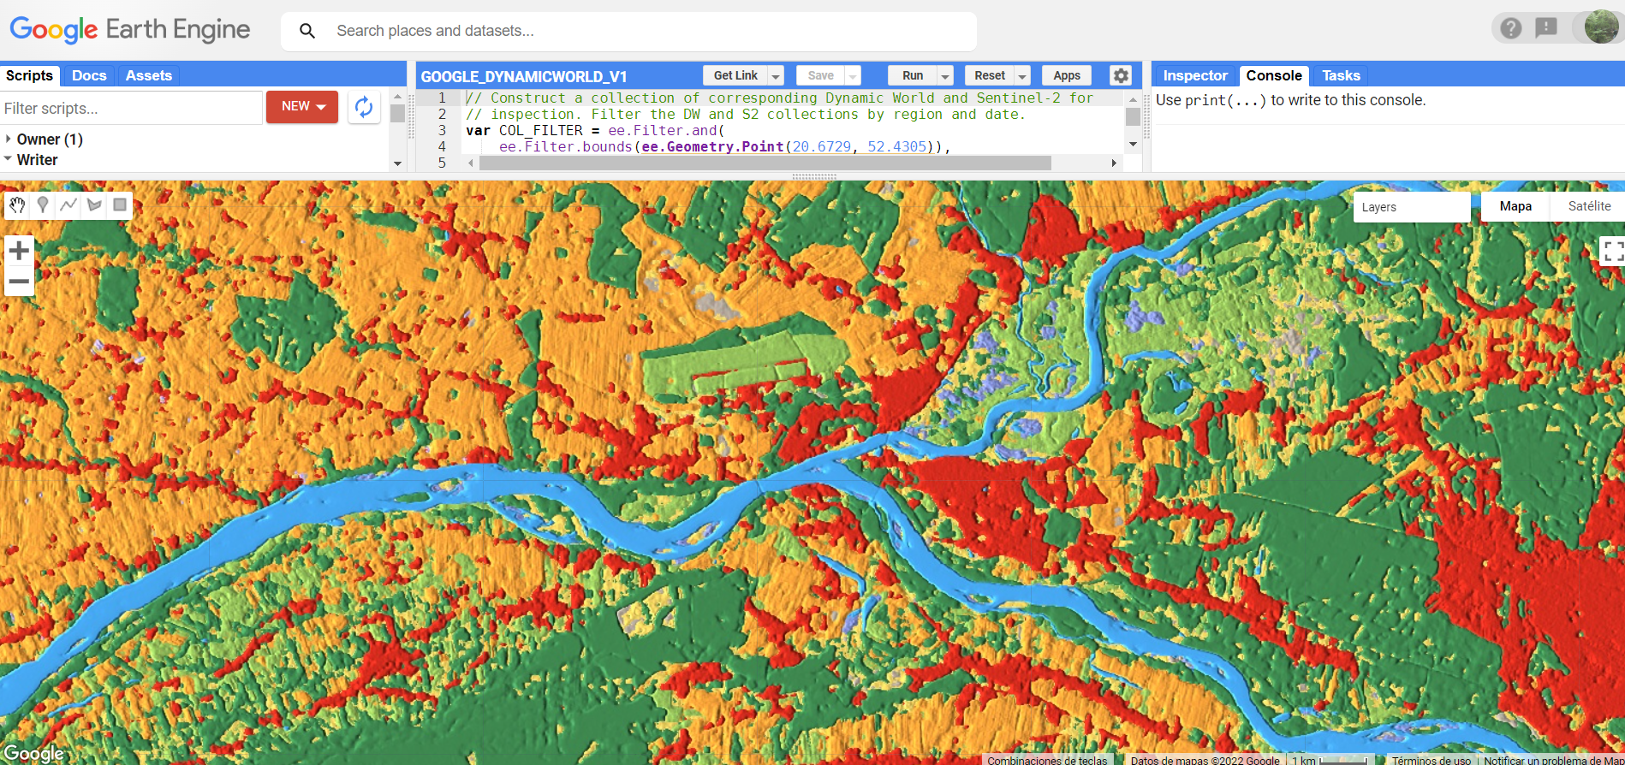
Task: Zoom out on the map
Action: coord(19,282)
